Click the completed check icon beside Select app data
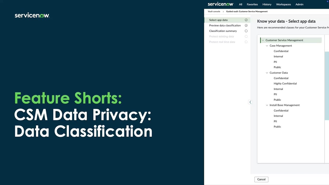The image size is (329, 185). tap(246, 20)
